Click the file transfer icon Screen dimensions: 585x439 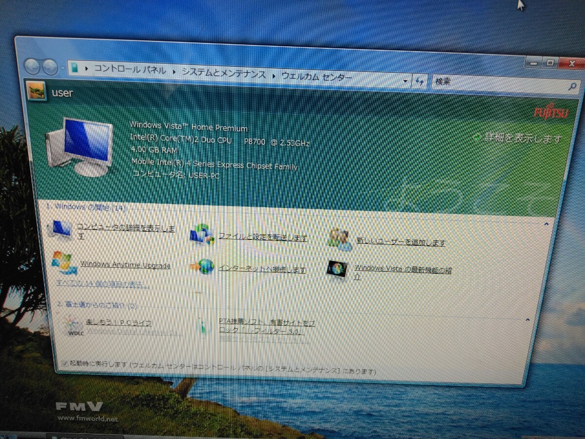coord(201,235)
